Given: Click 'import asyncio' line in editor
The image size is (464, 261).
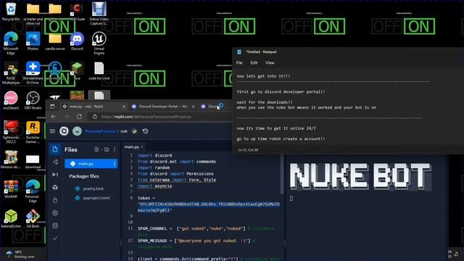Looking at the screenshot, I should click(154, 186).
